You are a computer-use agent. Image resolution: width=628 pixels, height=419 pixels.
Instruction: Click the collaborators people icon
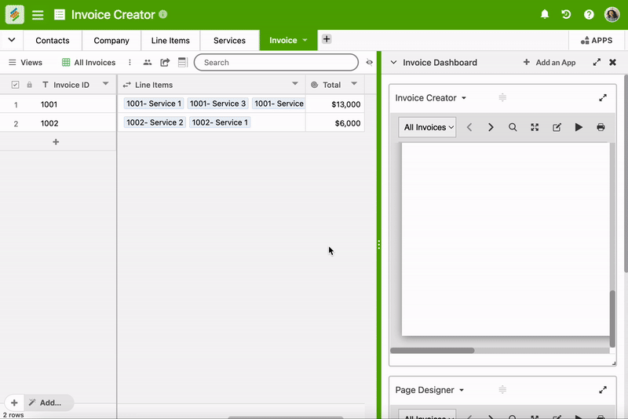[x=148, y=63]
